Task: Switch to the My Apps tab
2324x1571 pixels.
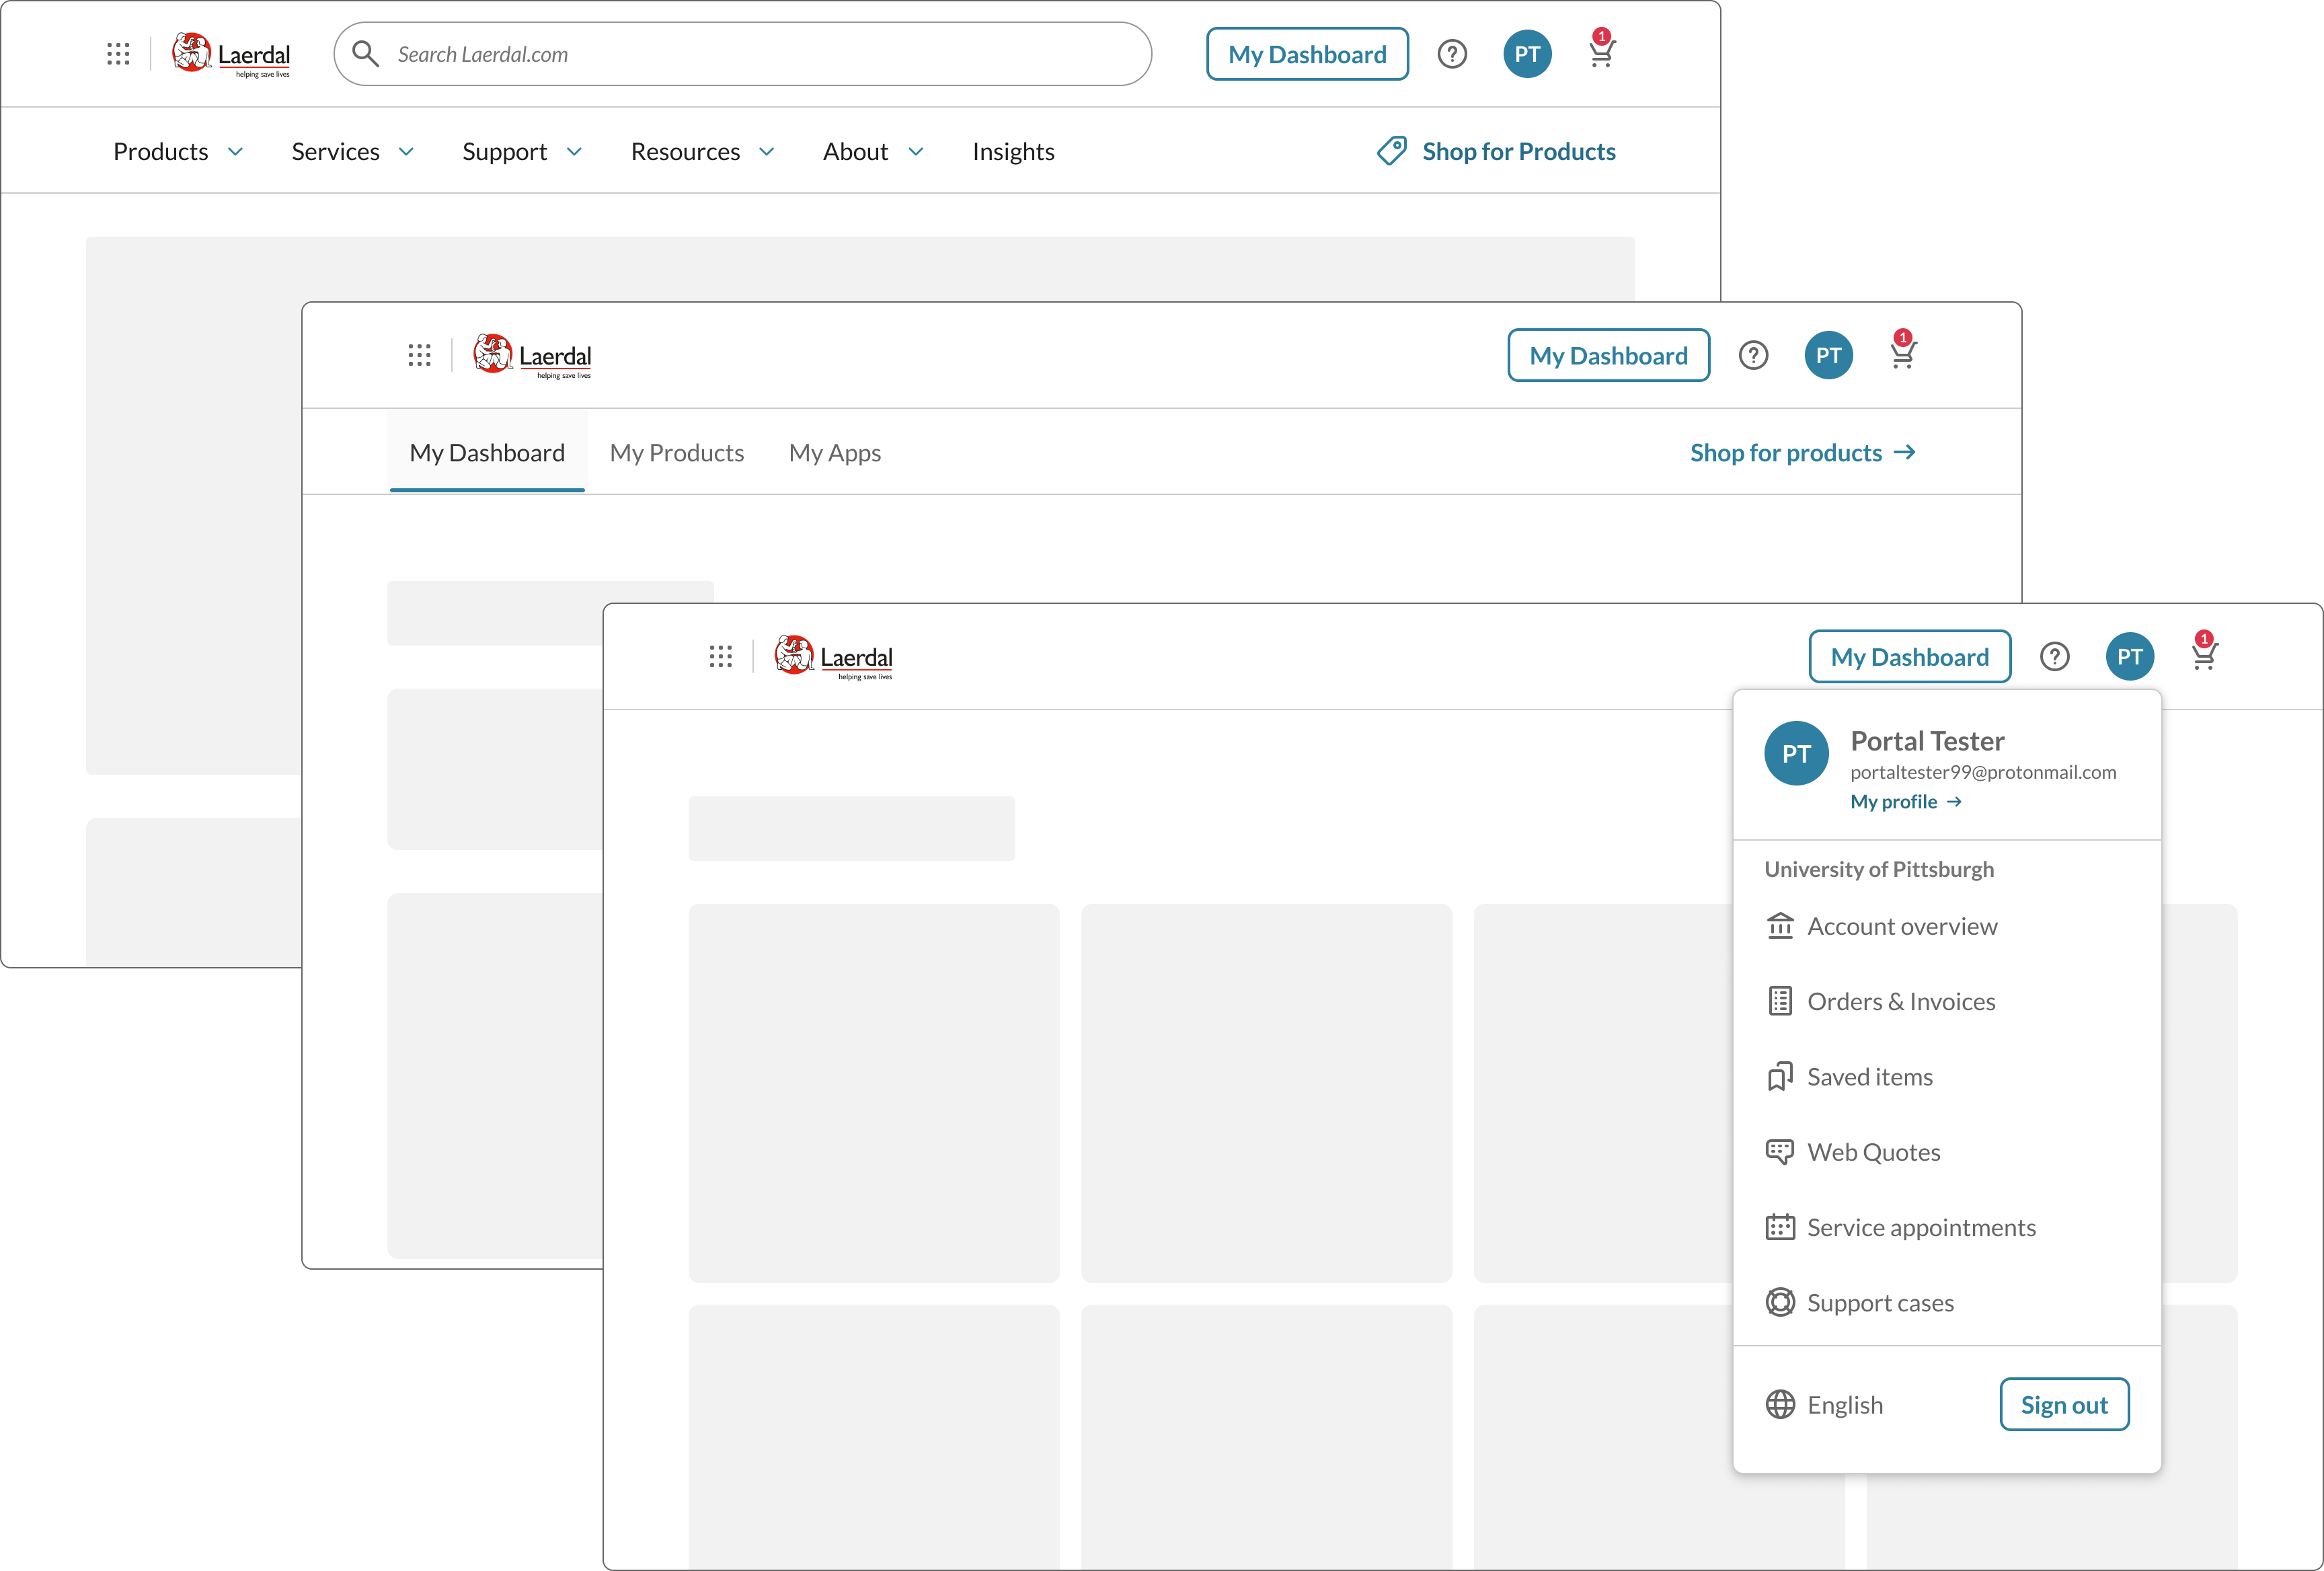Action: tap(835, 453)
